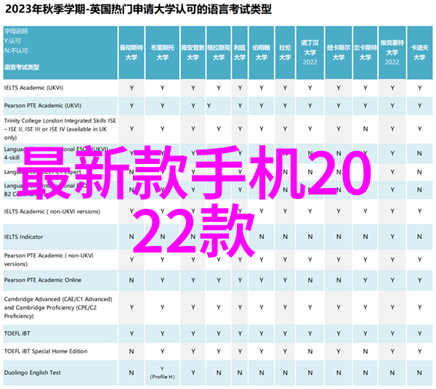The image size is (436, 389).
Task: Select the 兰卡斯特大学 column header
Action: [365, 52]
